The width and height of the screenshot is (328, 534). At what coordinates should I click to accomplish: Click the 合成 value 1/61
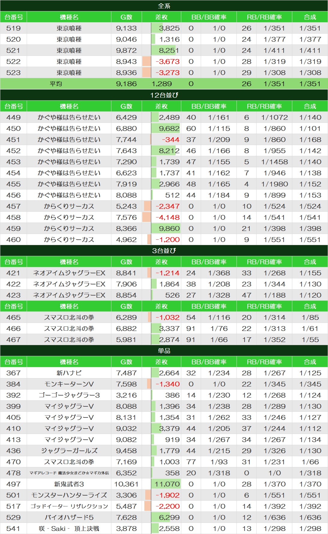point(310,329)
